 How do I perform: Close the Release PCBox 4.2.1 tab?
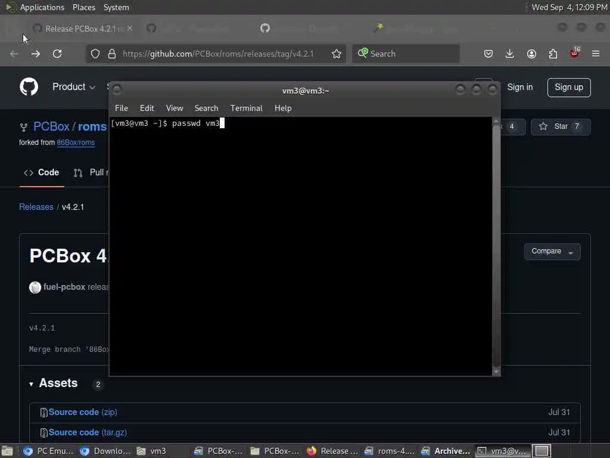[130, 28]
